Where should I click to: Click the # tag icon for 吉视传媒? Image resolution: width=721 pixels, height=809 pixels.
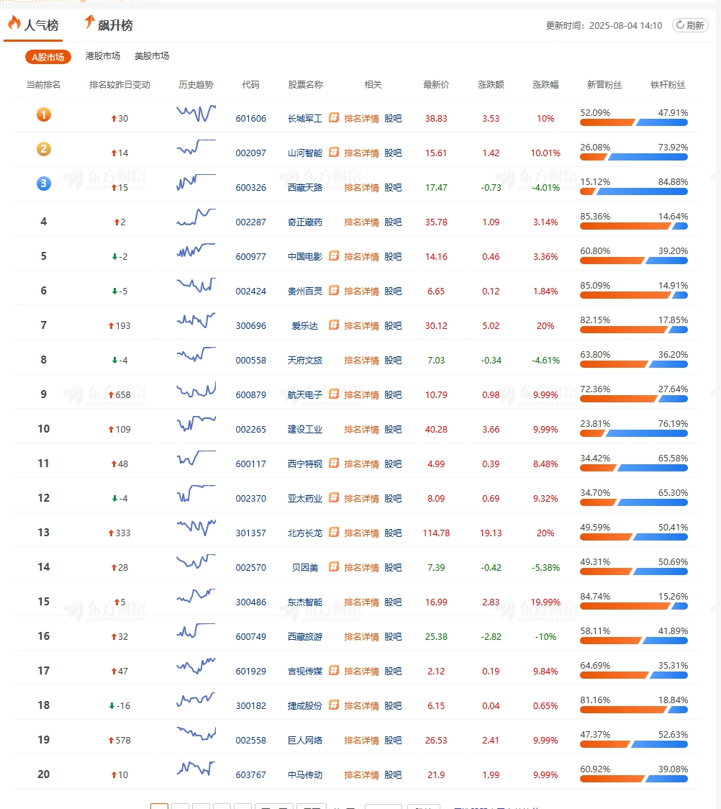(x=334, y=671)
